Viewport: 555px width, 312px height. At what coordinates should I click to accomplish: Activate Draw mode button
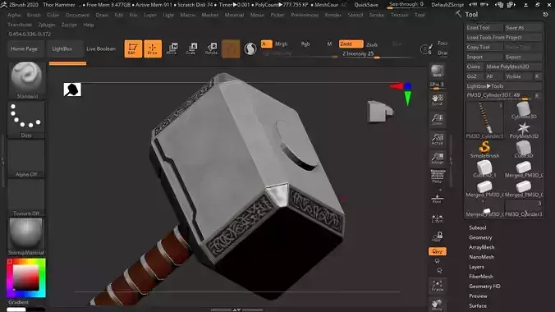pos(153,49)
